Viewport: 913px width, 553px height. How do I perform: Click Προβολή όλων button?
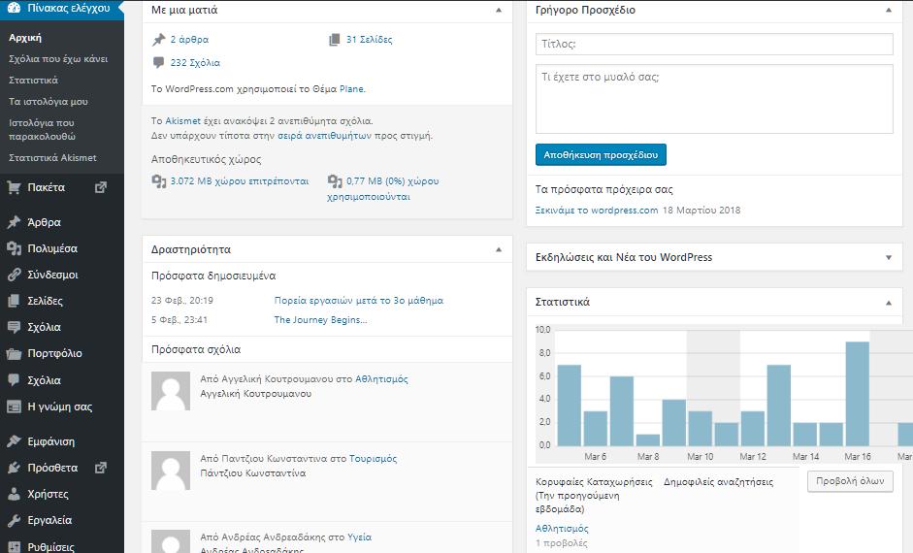tap(850, 481)
